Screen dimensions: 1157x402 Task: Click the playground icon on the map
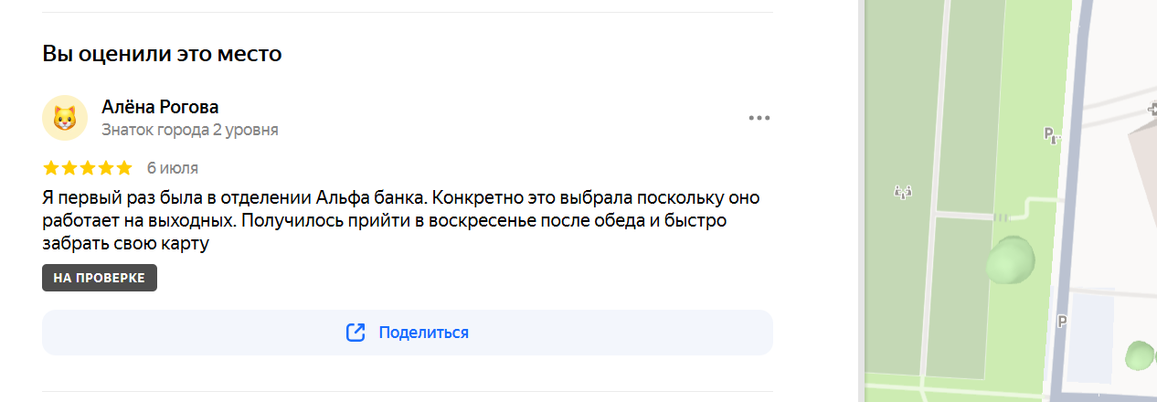[903, 192]
